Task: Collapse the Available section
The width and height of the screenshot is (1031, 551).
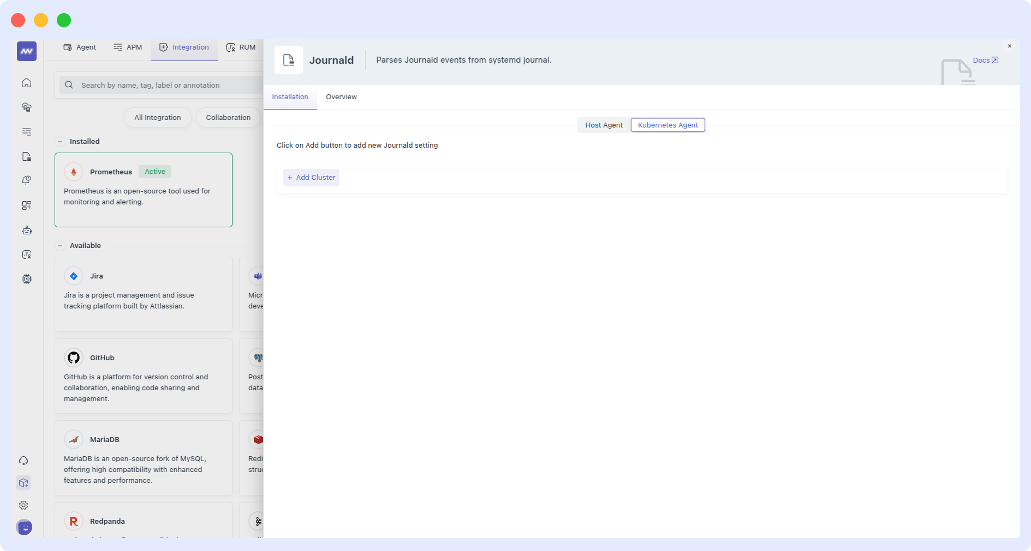Action: (59, 245)
